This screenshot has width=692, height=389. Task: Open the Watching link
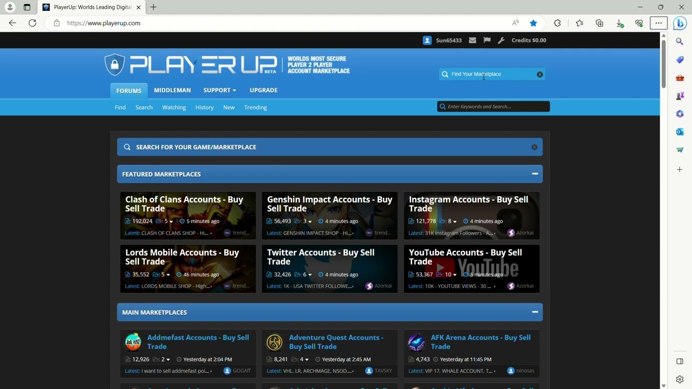point(174,107)
